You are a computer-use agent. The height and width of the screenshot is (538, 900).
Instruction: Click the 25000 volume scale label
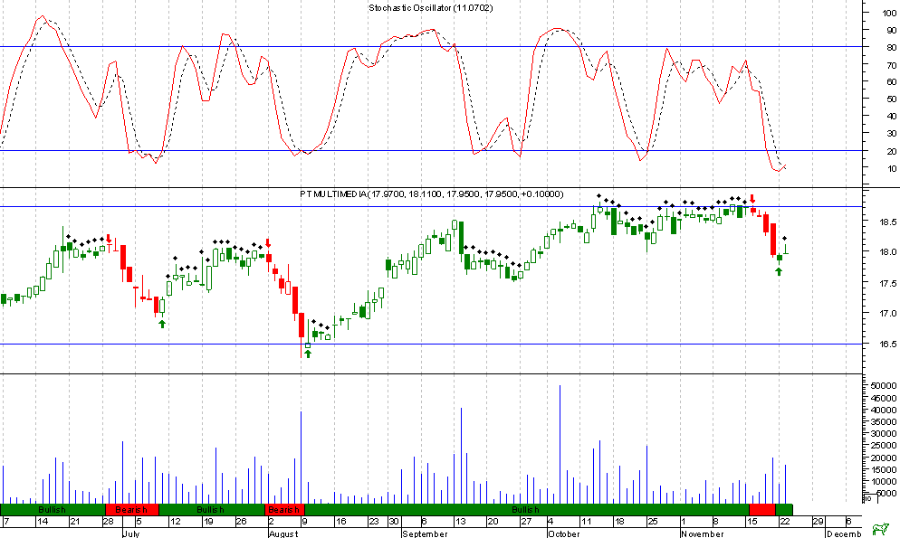886,445
